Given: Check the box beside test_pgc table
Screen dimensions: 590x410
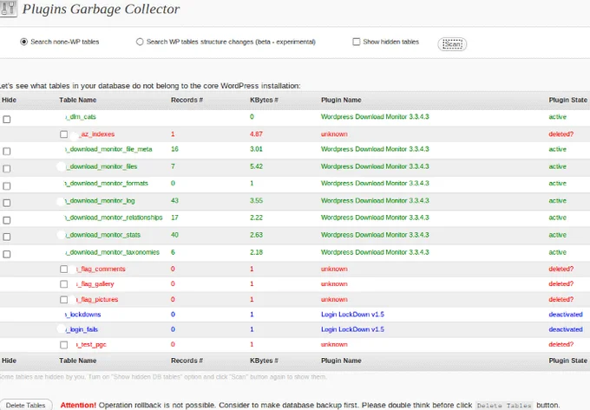Looking at the screenshot, I should (x=64, y=344).
